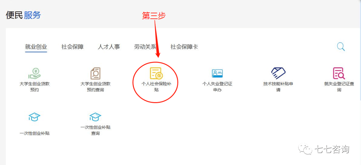Click the 大学生创业贷款预约 money-hand icon
The image size is (361, 165).
34,73
